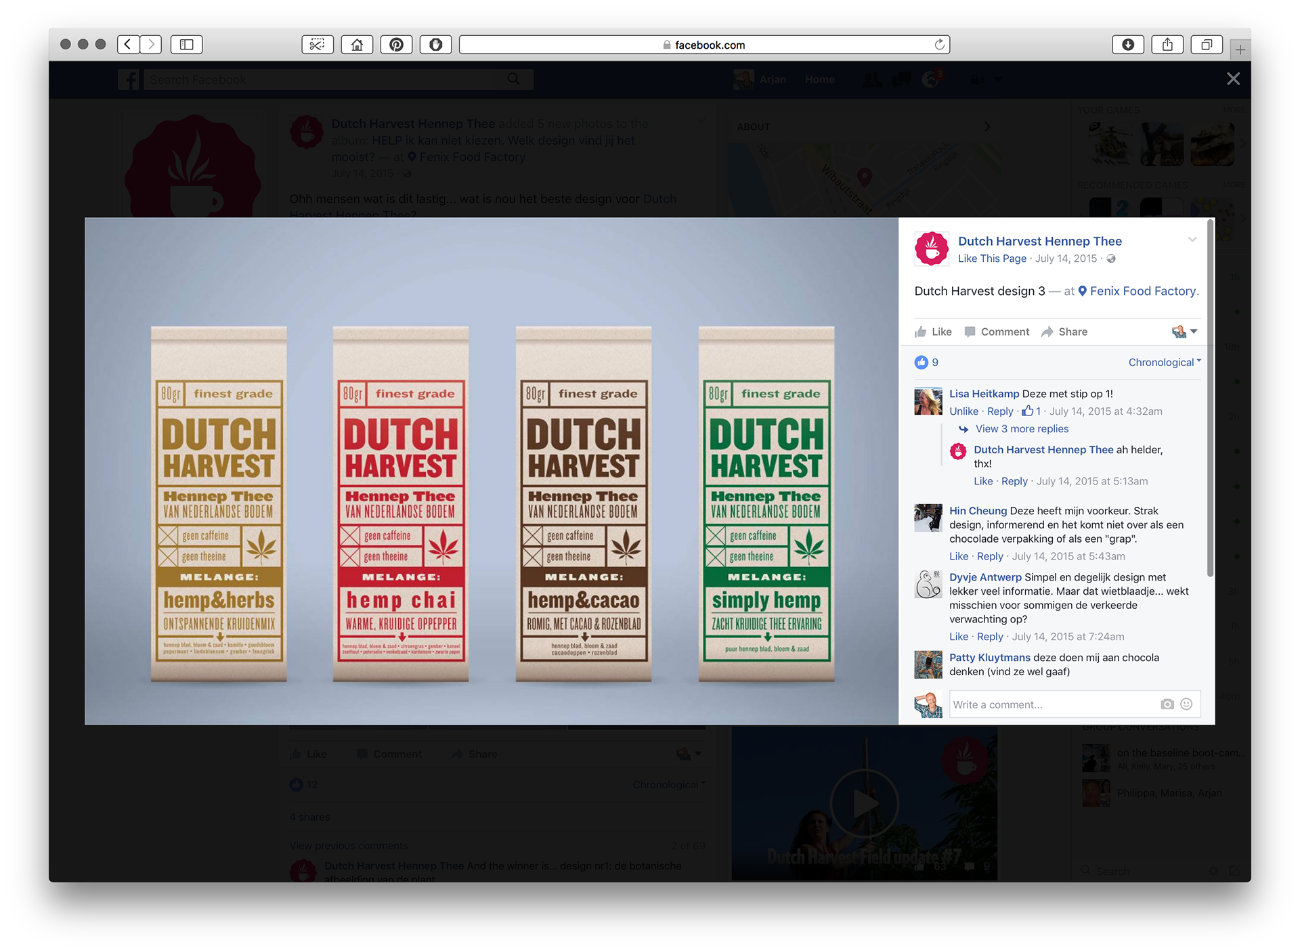Click Comment button on the photo
Viewport: 1300px width, 952px height.
997,332
